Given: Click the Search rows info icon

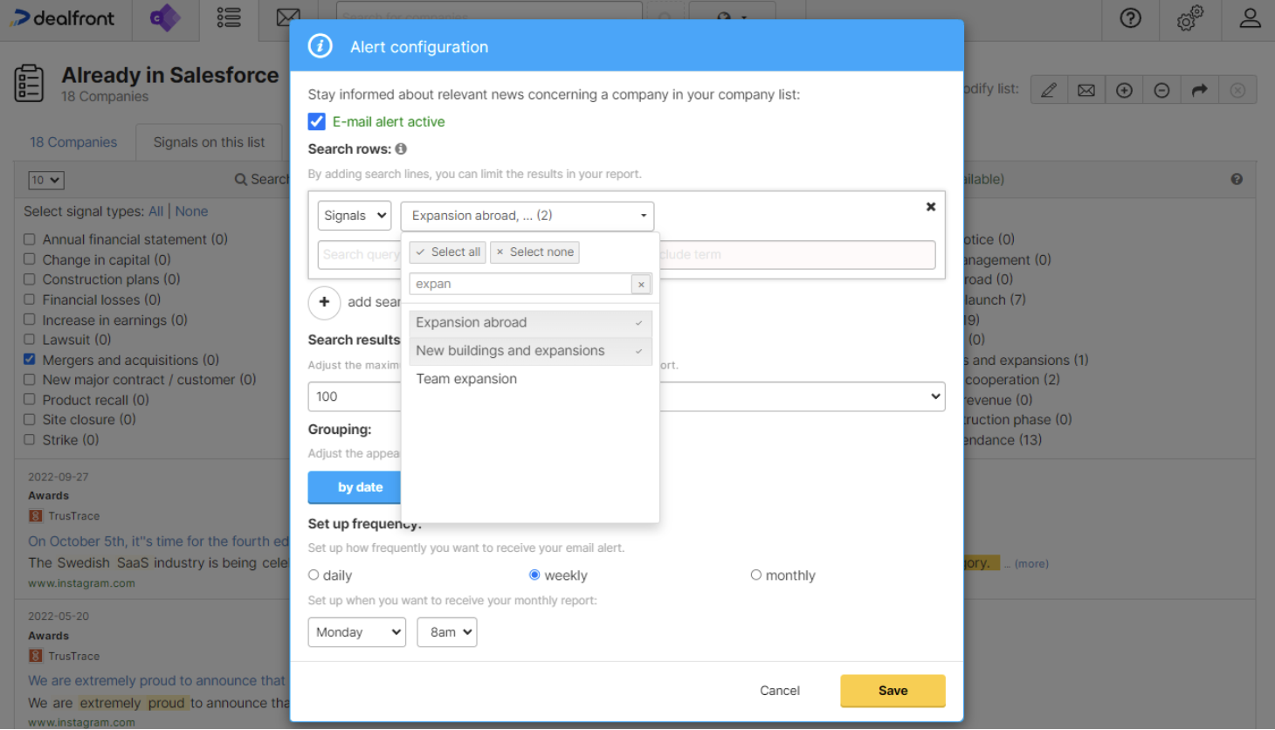Looking at the screenshot, I should 401,148.
